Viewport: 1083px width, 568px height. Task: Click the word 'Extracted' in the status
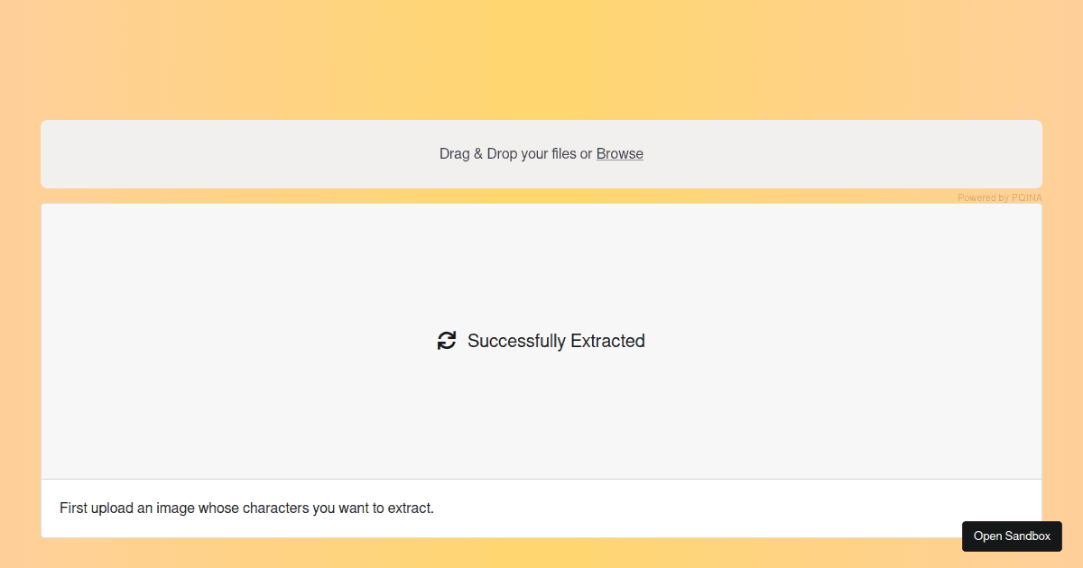[607, 341]
